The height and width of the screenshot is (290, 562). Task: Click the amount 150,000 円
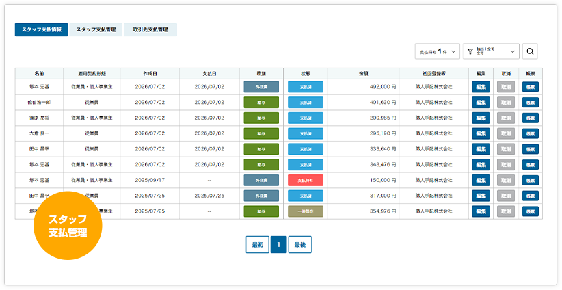383,181
